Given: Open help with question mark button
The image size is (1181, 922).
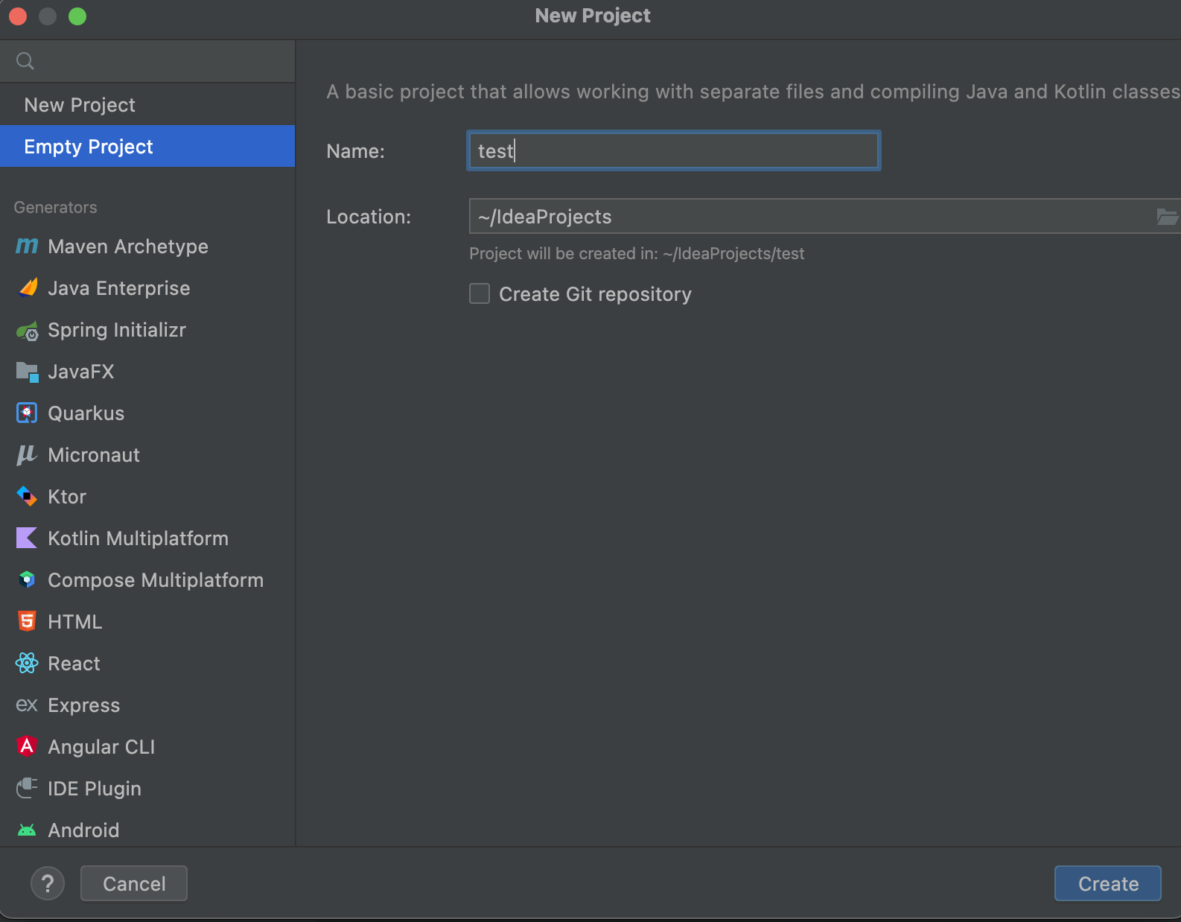Looking at the screenshot, I should [x=48, y=883].
